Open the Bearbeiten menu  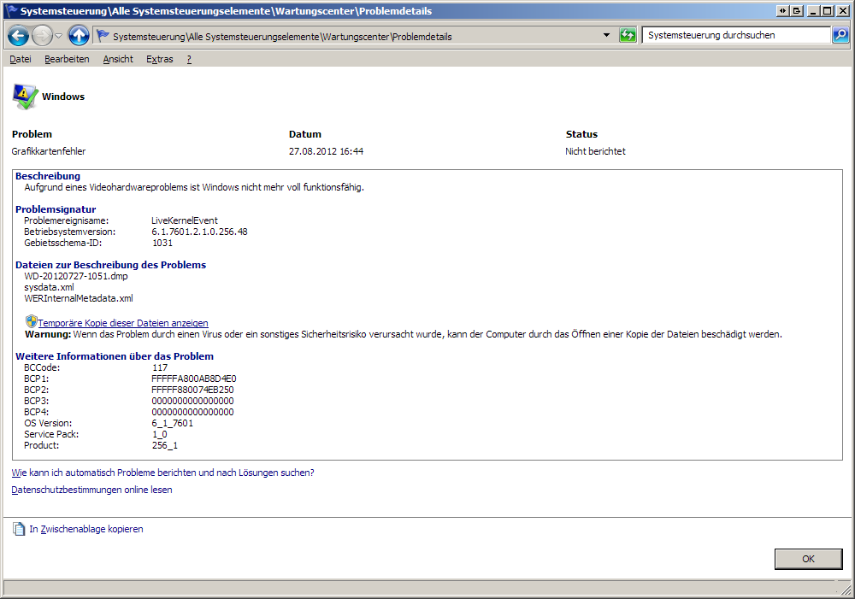click(67, 59)
